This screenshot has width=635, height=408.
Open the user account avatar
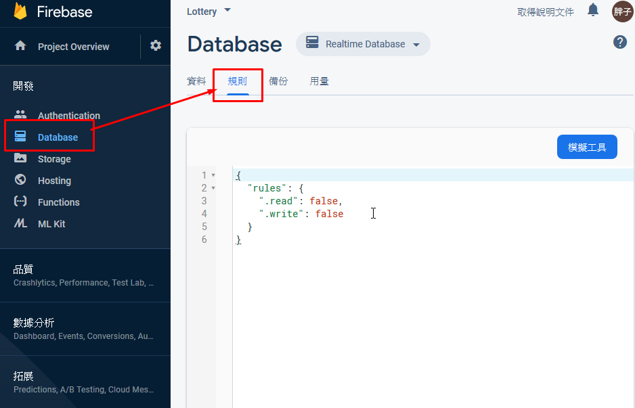pyautogui.click(x=622, y=12)
